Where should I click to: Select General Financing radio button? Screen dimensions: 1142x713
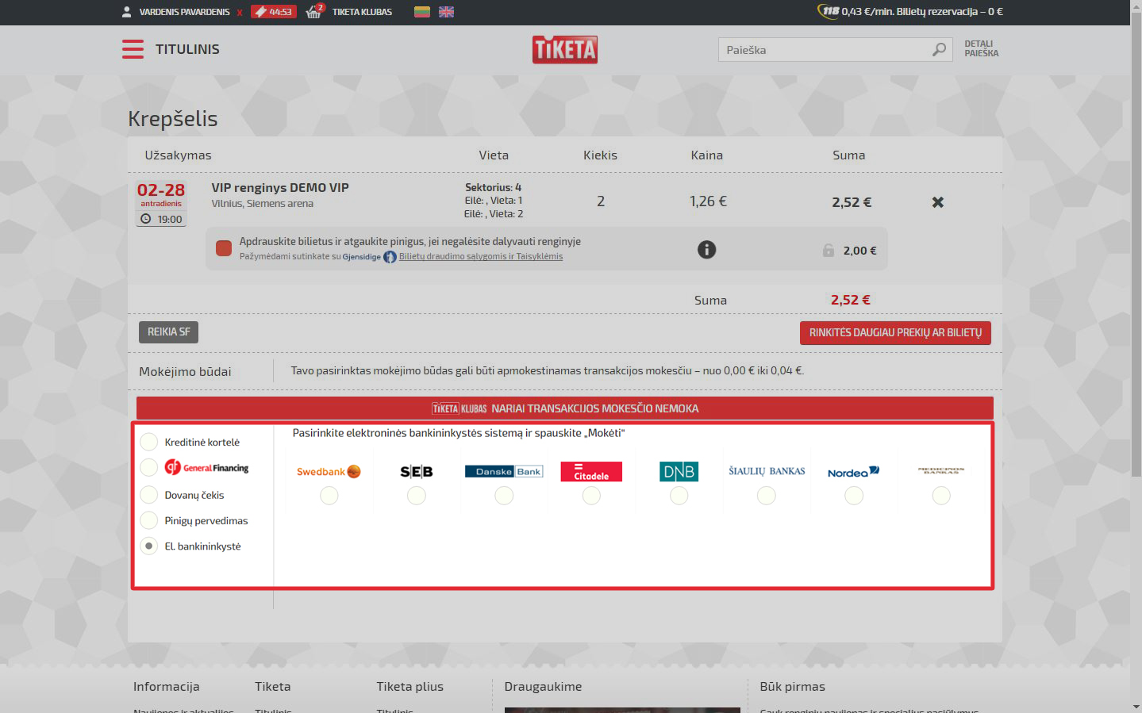click(148, 468)
